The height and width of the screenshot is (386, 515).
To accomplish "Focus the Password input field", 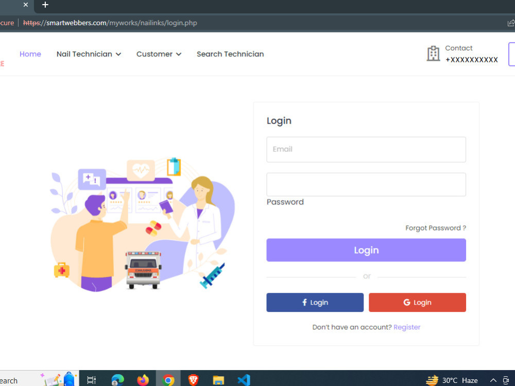I will tap(366, 184).
